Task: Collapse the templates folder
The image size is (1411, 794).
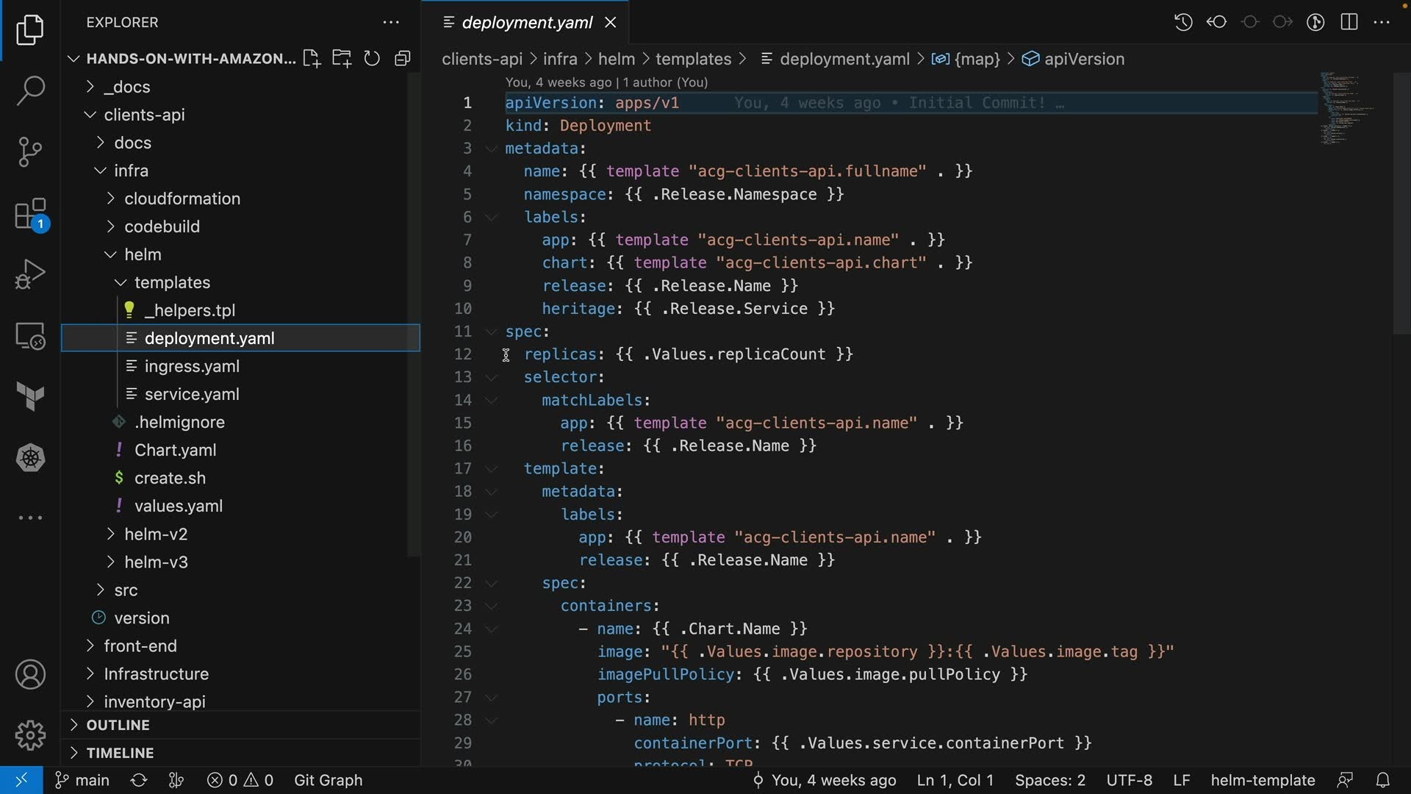Action: point(171,283)
